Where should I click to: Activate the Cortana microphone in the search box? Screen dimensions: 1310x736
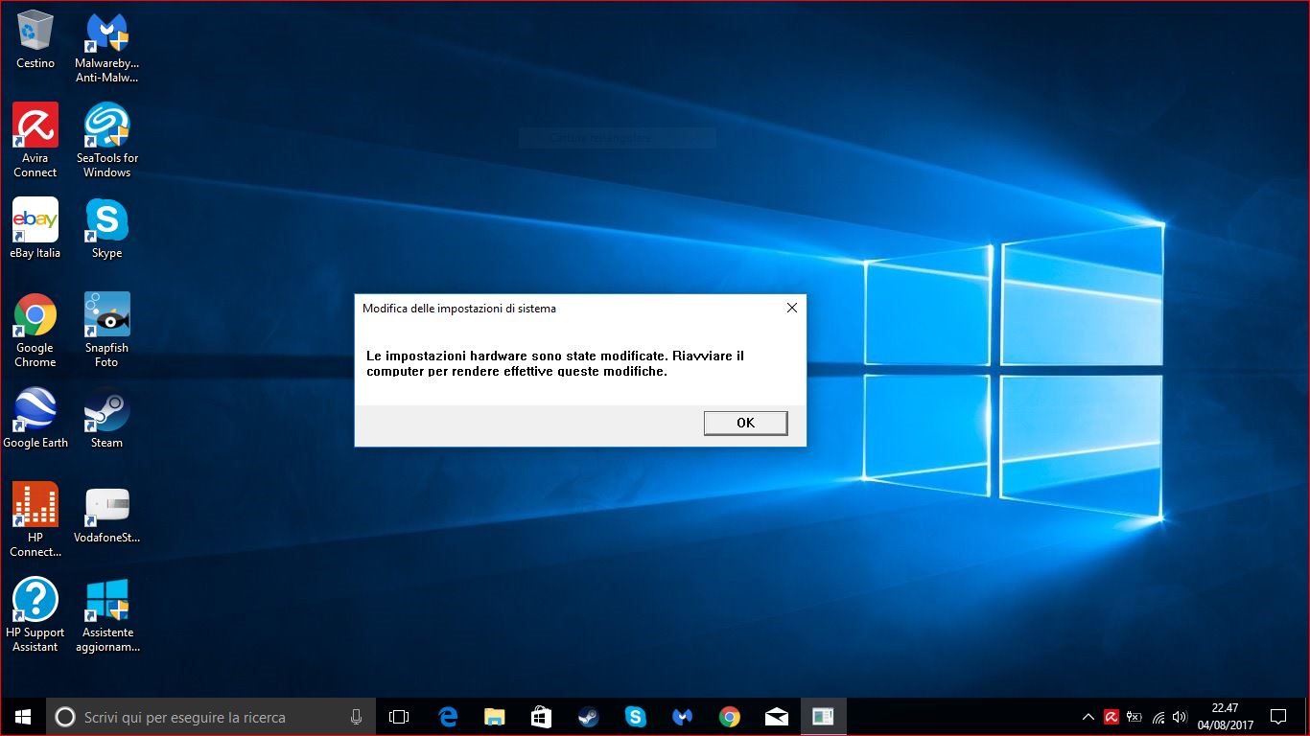tap(357, 717)
